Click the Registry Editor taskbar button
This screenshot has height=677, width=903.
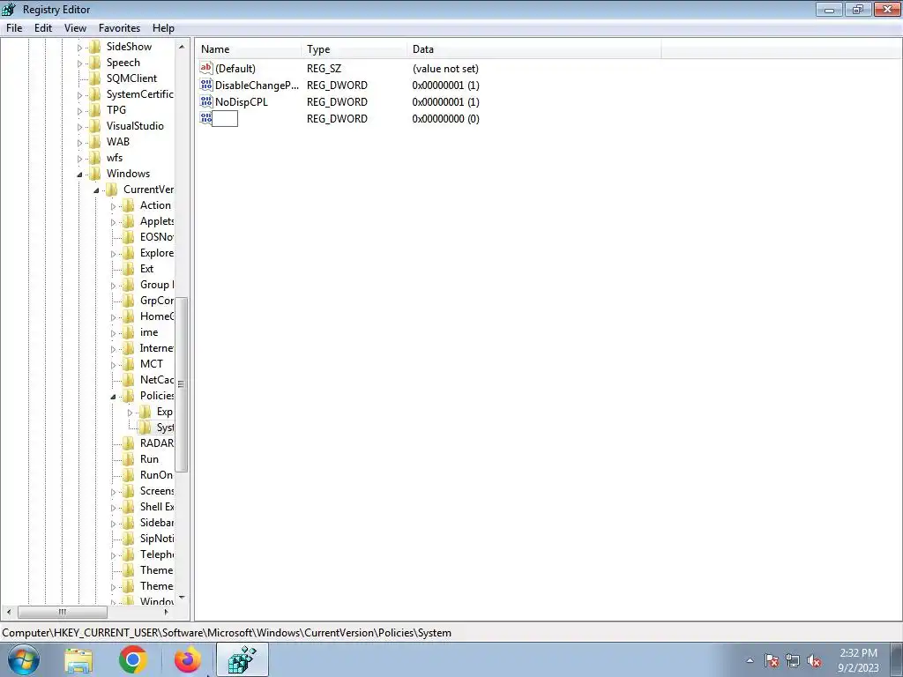(x=242, y=659)
